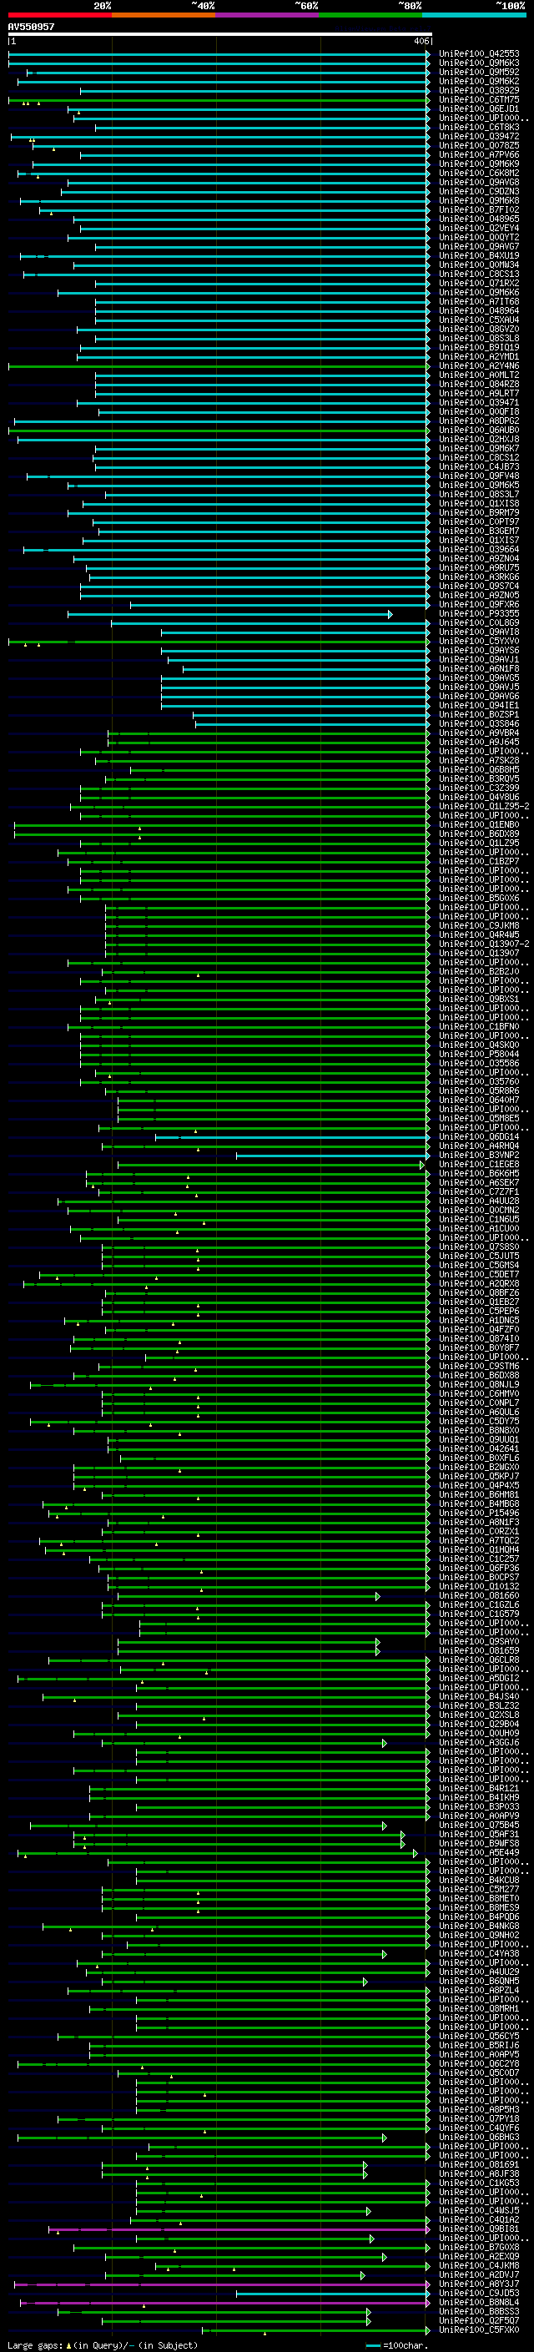Select UniRef100_Q8NJL9 label

pos(479,1385)
